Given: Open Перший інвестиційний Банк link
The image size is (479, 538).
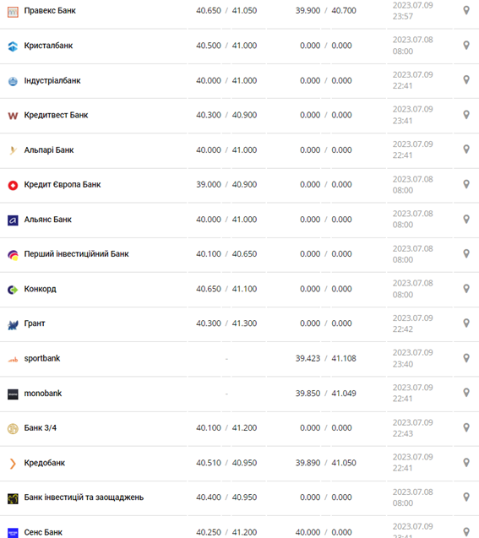Looking at the screenshot, I should tap(76, 254).
